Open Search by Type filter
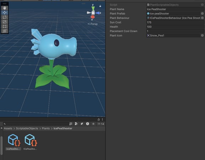Screen dimensions: 205x160 [x=76, y=124]
